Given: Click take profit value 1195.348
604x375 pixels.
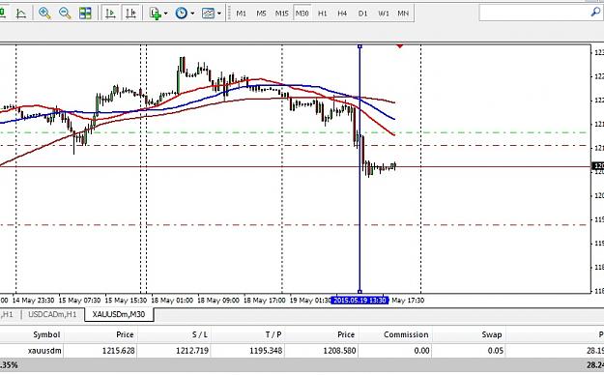Looking at the screenshot, I should [x=266, y=351].
